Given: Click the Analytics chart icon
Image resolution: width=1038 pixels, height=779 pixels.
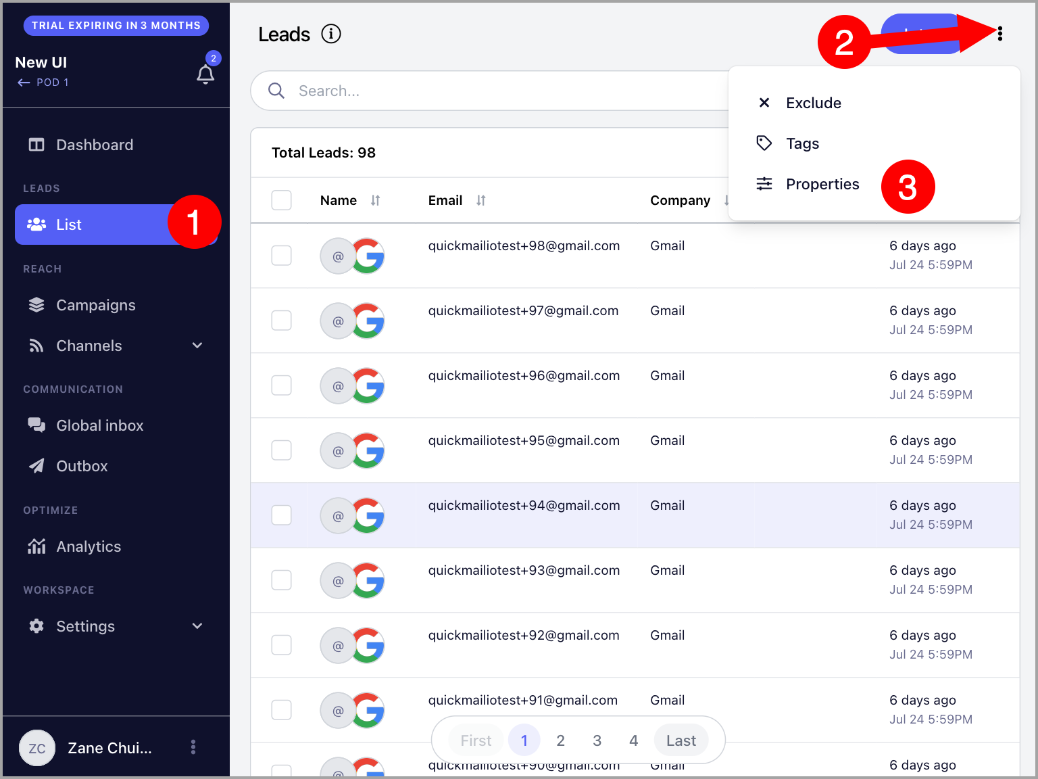Looking at the screenshot, I should 36,546.
